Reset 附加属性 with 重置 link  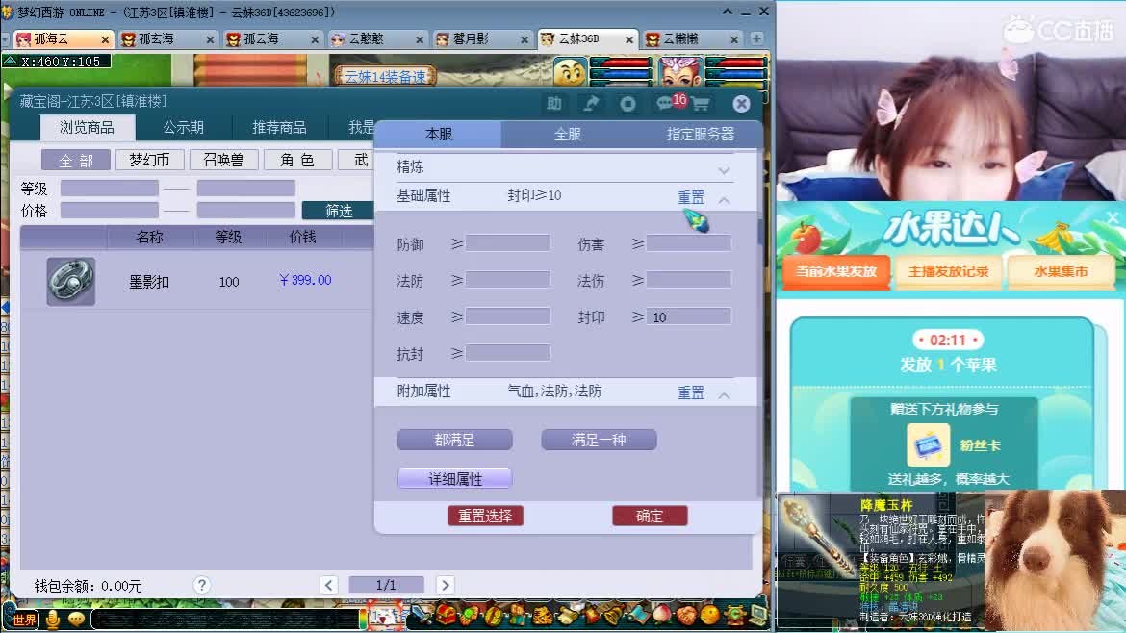[691, 392]
